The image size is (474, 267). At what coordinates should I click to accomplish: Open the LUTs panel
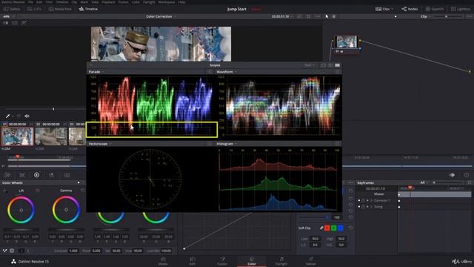[x=34, y=9]
